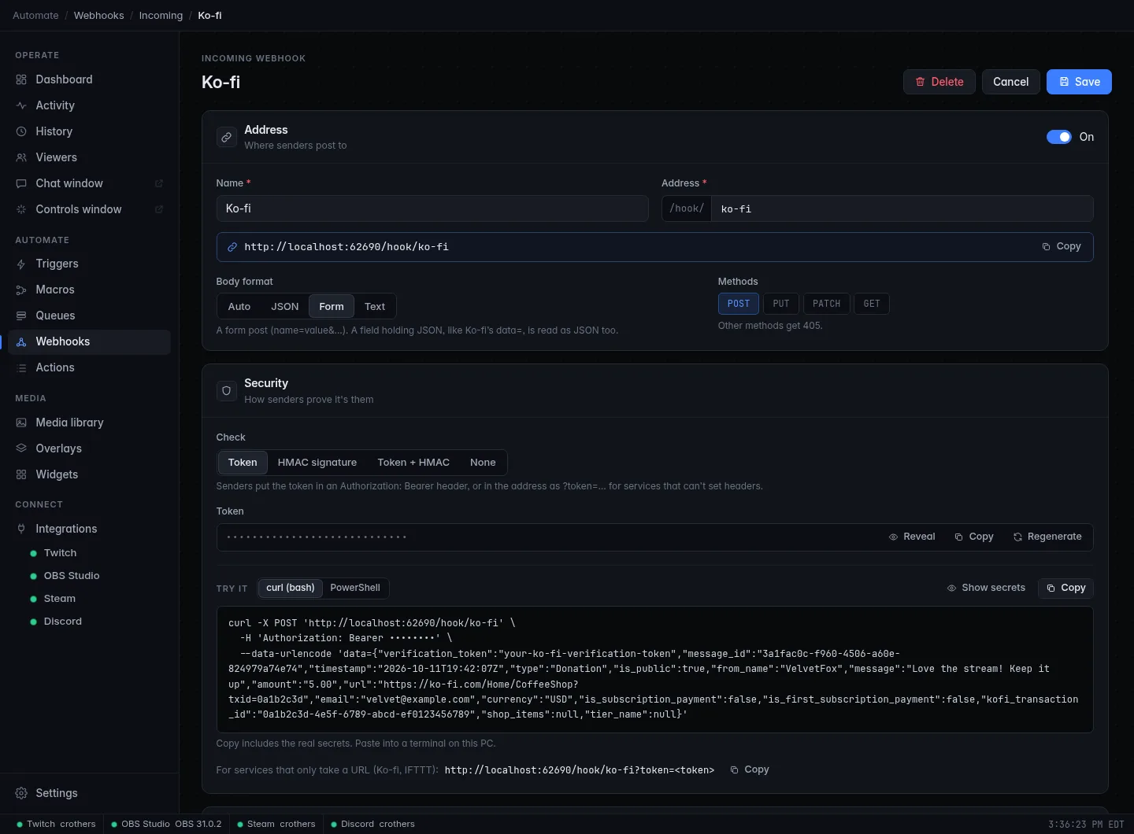Save the webhook settings
This screenshot has width=1134, height=834.
[1079, 82]
